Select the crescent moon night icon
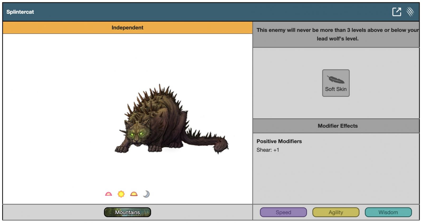The height and width of the screenshot is (223, 422). pos(146,194)
